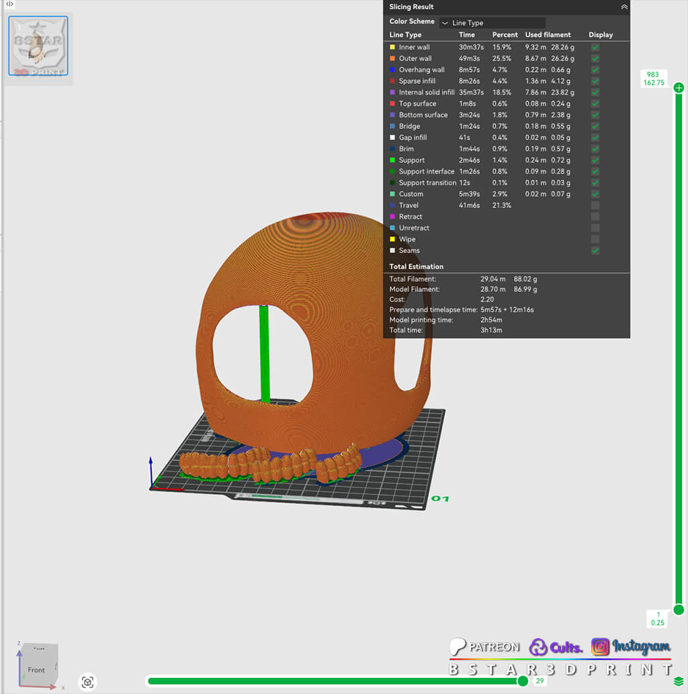Open the Color Scheme Line Type dropdown
The height and width of the screenshot is (694, 688).
click(492, 23)
